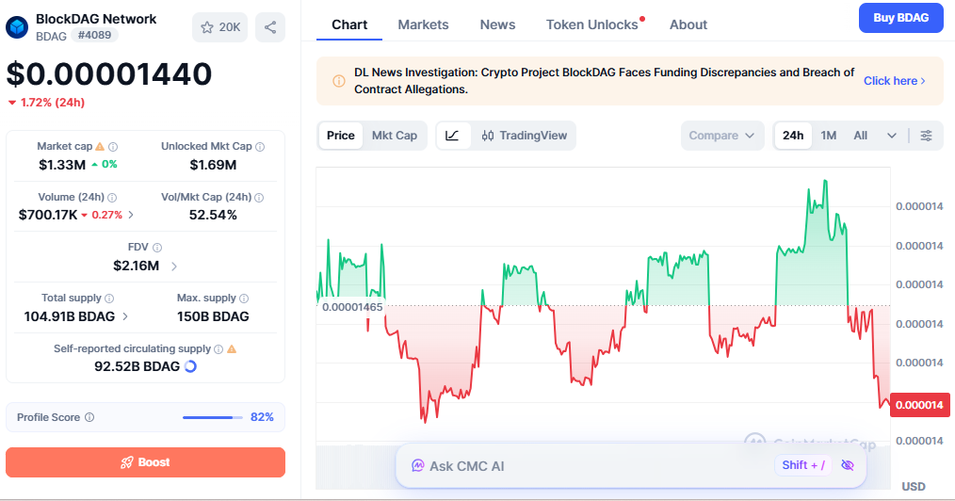This screenshot has width=955, height=501.
Task: Click the 0.00001465 baseline price label
Action: (x=352, y=307)
